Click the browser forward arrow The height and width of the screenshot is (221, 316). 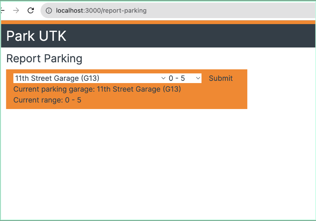coord(16,10)
